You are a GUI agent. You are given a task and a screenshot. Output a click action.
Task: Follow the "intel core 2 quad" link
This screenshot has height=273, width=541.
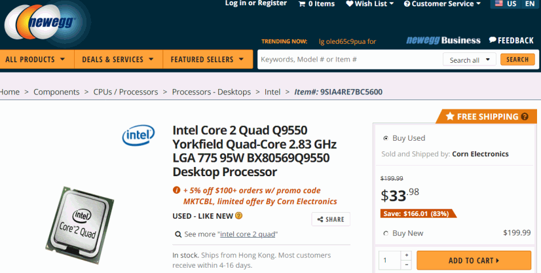(248, 234)
